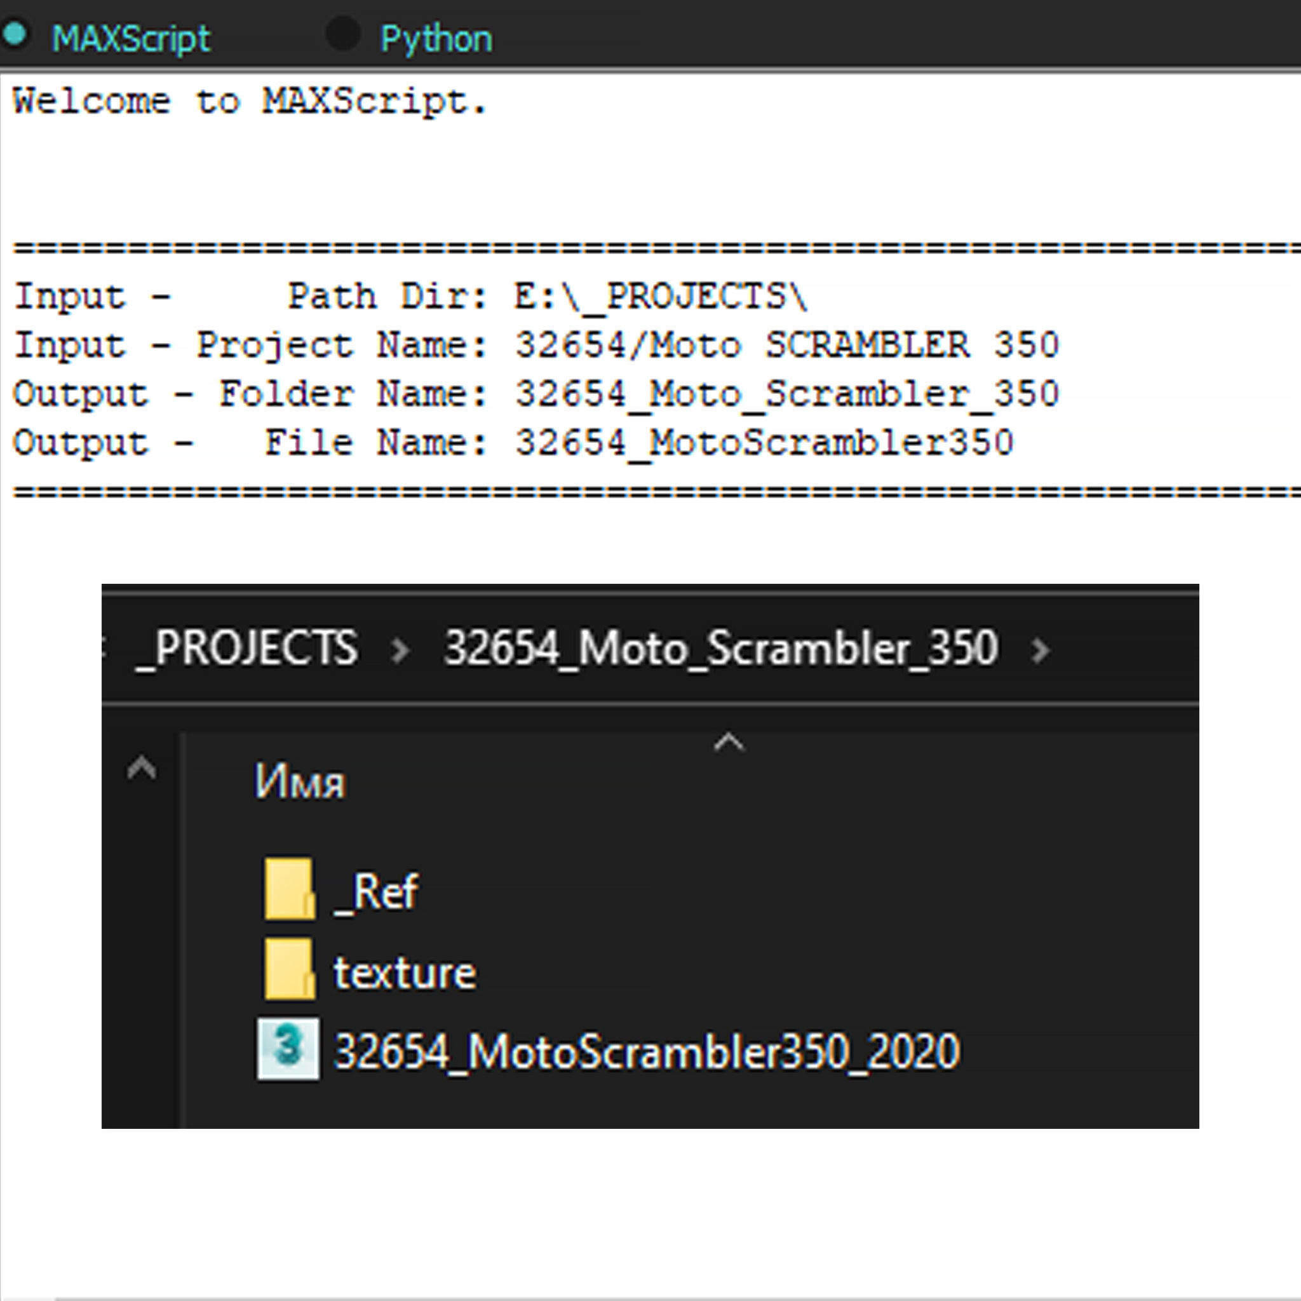The height and width of the screenshot is (1301, 1301).
Task: Click the sort arrow above Имя column
Action: 729,743
